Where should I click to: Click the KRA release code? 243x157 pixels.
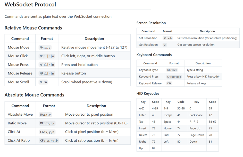tap(169, 83)
